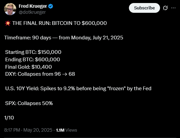Screen dimensions: 180x138
Task: Click the 1/10 thread counter
Action: [x=9, y=118]
